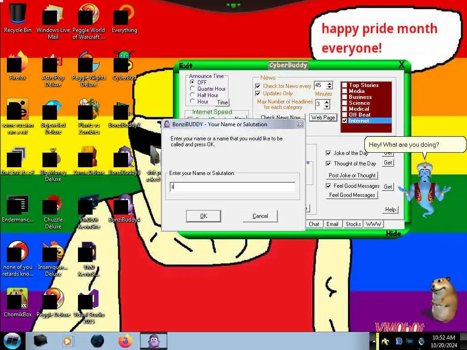Select the Everything desktop shortcut
This screenshot has width=467, height=350.
pyautogui.click(x=124, y=18)
